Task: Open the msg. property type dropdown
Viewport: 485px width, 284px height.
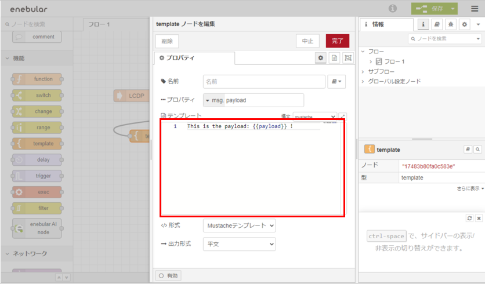Action: click(x=213, y=100)
